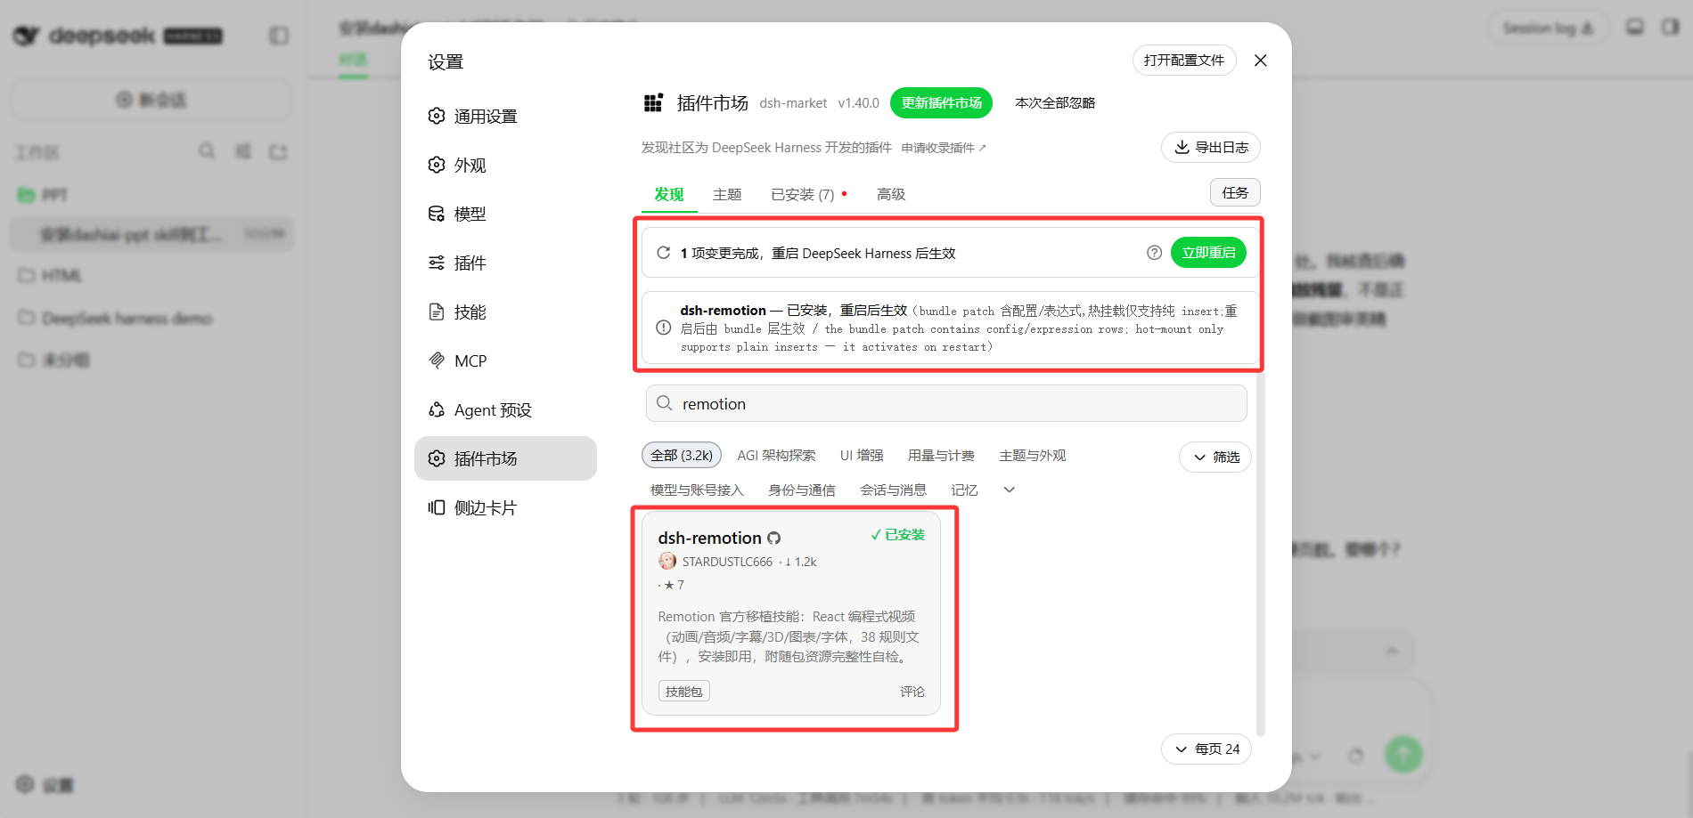Click the refresh icon in restart notice
1693x818 pixels.
click(x=664, y=253)
